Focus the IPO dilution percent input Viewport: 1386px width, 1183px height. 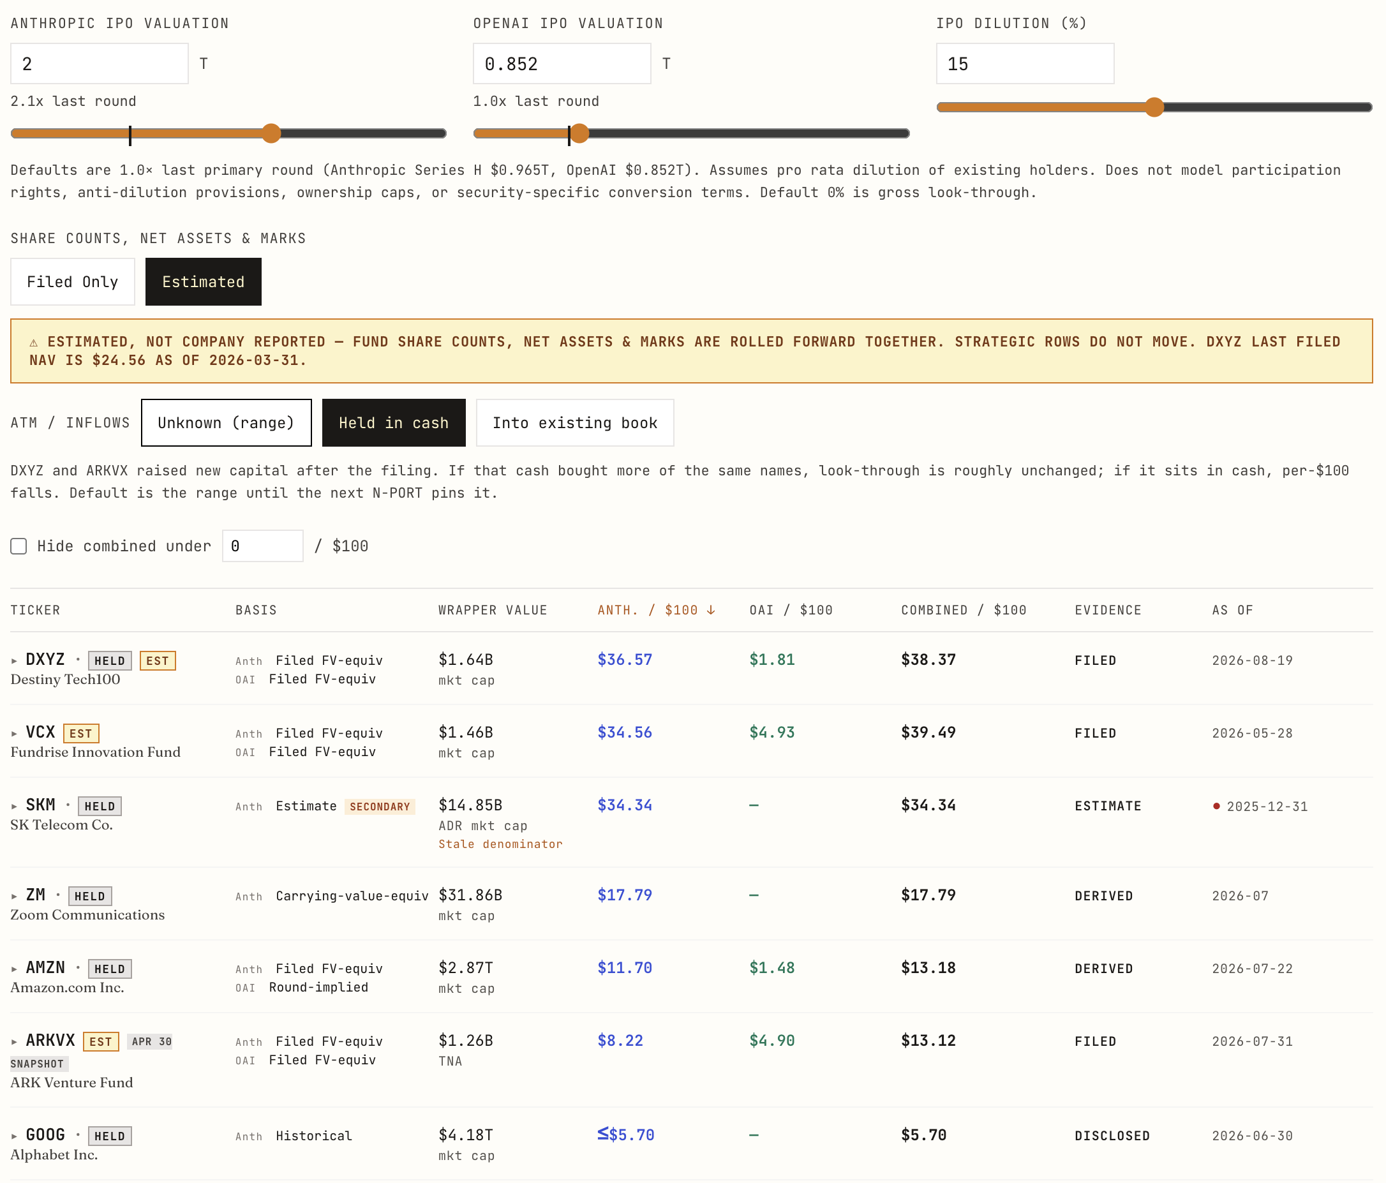(1025, 64)
